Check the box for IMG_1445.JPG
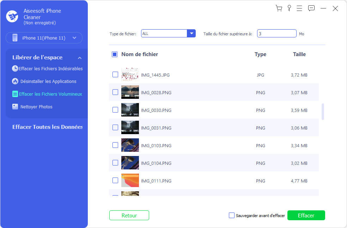The width and height of the screenshot is (347, 228). (115, 74)
